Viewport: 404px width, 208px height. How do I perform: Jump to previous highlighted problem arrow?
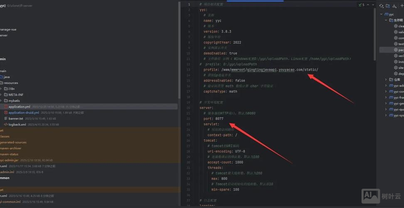pos(368,5)
